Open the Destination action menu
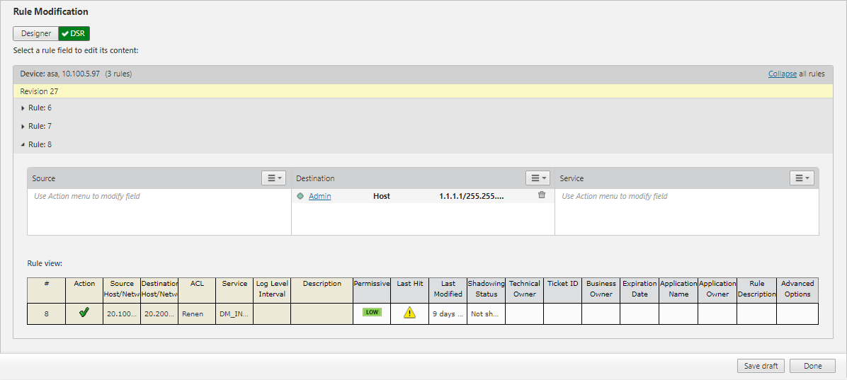This screenshot has width=847, height=380. point(538,178)
